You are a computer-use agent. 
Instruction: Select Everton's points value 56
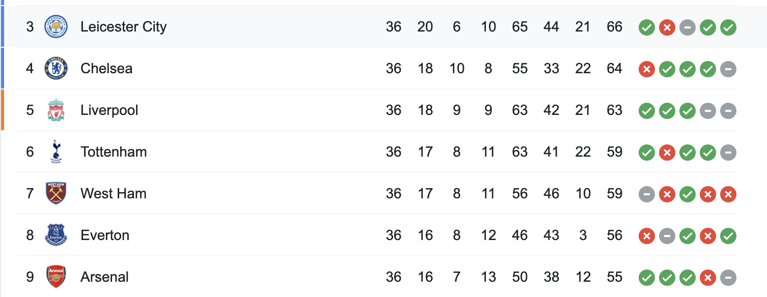tap(615, 235)
